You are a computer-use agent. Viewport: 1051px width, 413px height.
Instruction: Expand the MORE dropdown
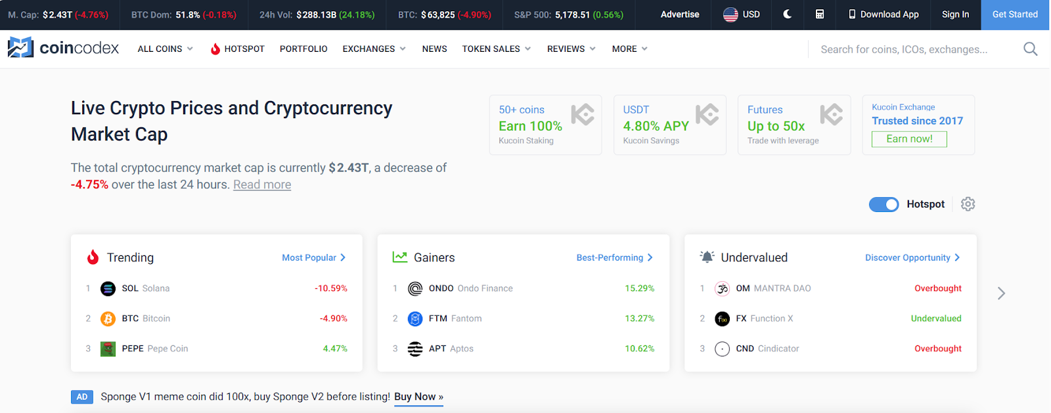pos(629,49)
